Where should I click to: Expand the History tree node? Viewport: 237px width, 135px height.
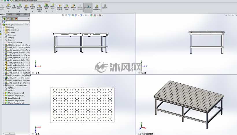coord(4,27)
